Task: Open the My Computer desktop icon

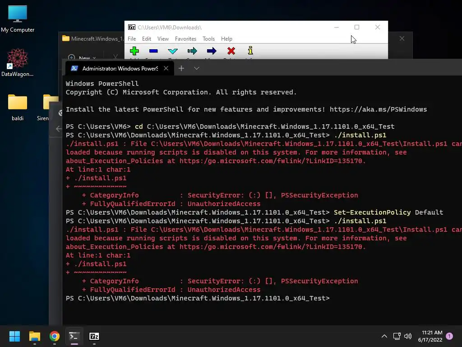Action: [18, 19]
